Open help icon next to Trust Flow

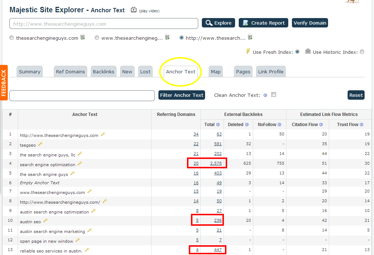point(362,125)
